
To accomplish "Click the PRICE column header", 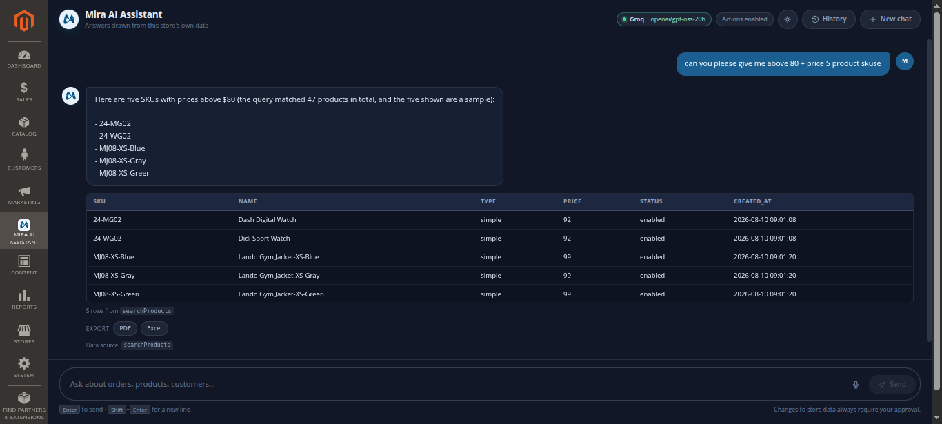I will click(x=572, y=201).
